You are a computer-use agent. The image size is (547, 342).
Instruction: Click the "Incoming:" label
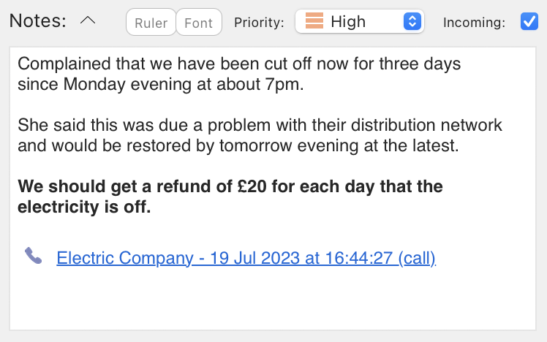pos(474,23)
